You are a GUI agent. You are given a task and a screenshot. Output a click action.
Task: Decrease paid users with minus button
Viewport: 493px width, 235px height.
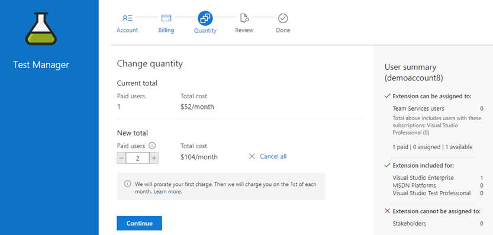pyautogui.click(x=122, y=158)
